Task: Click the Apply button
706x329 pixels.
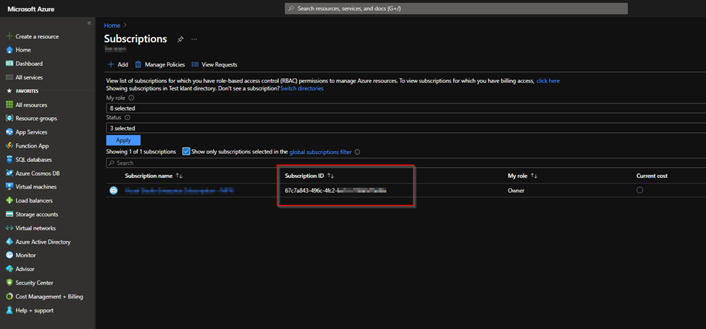Action: 123,140
